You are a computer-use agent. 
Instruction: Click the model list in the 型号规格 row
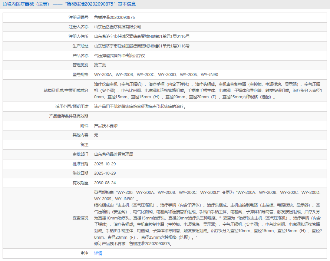click(x=156, y=75)
